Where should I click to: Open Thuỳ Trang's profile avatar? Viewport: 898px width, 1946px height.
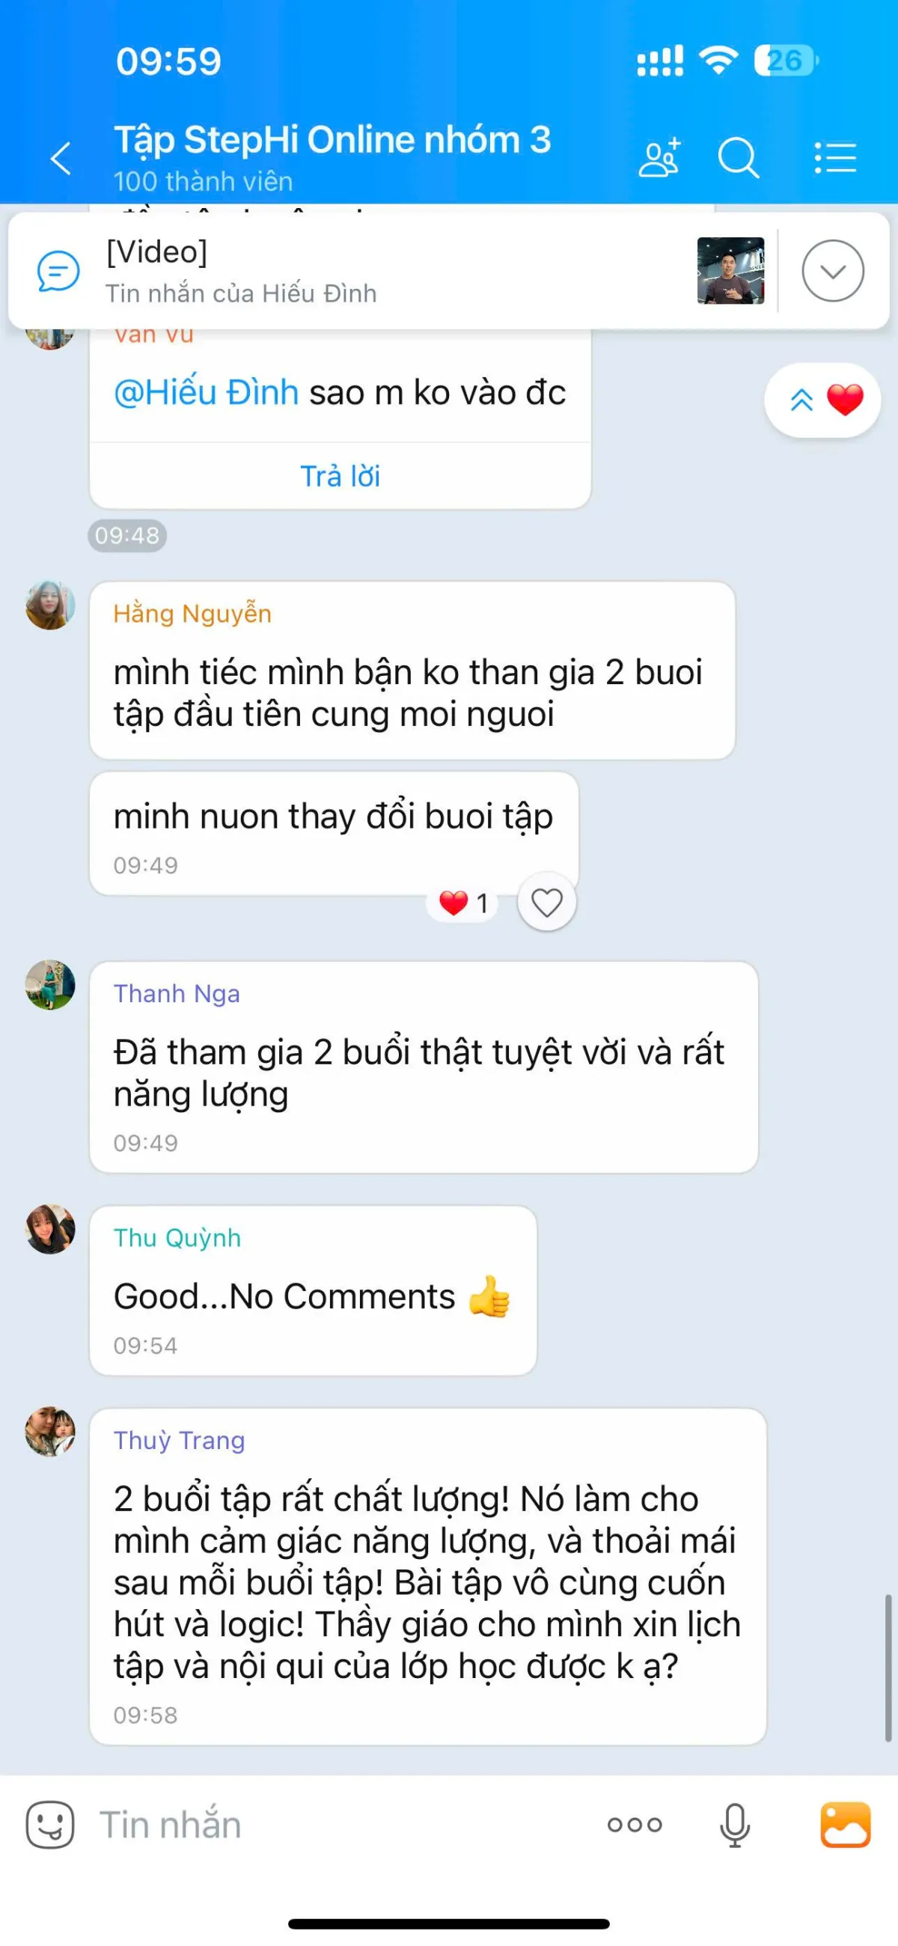(x=50, y=1431)
